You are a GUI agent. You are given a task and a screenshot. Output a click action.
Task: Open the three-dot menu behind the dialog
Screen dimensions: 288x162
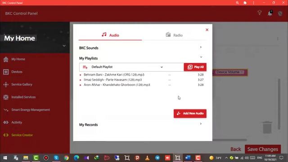(x=278, y=39)
